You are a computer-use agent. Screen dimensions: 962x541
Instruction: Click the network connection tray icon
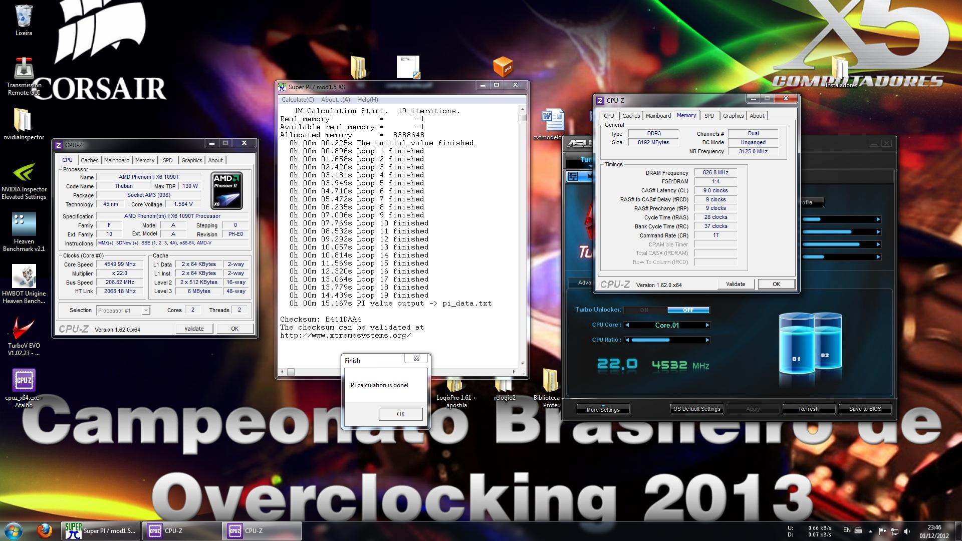click(x=895, y=531)
